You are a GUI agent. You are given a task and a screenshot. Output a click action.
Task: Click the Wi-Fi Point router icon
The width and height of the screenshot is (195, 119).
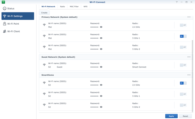click(4, 24)
